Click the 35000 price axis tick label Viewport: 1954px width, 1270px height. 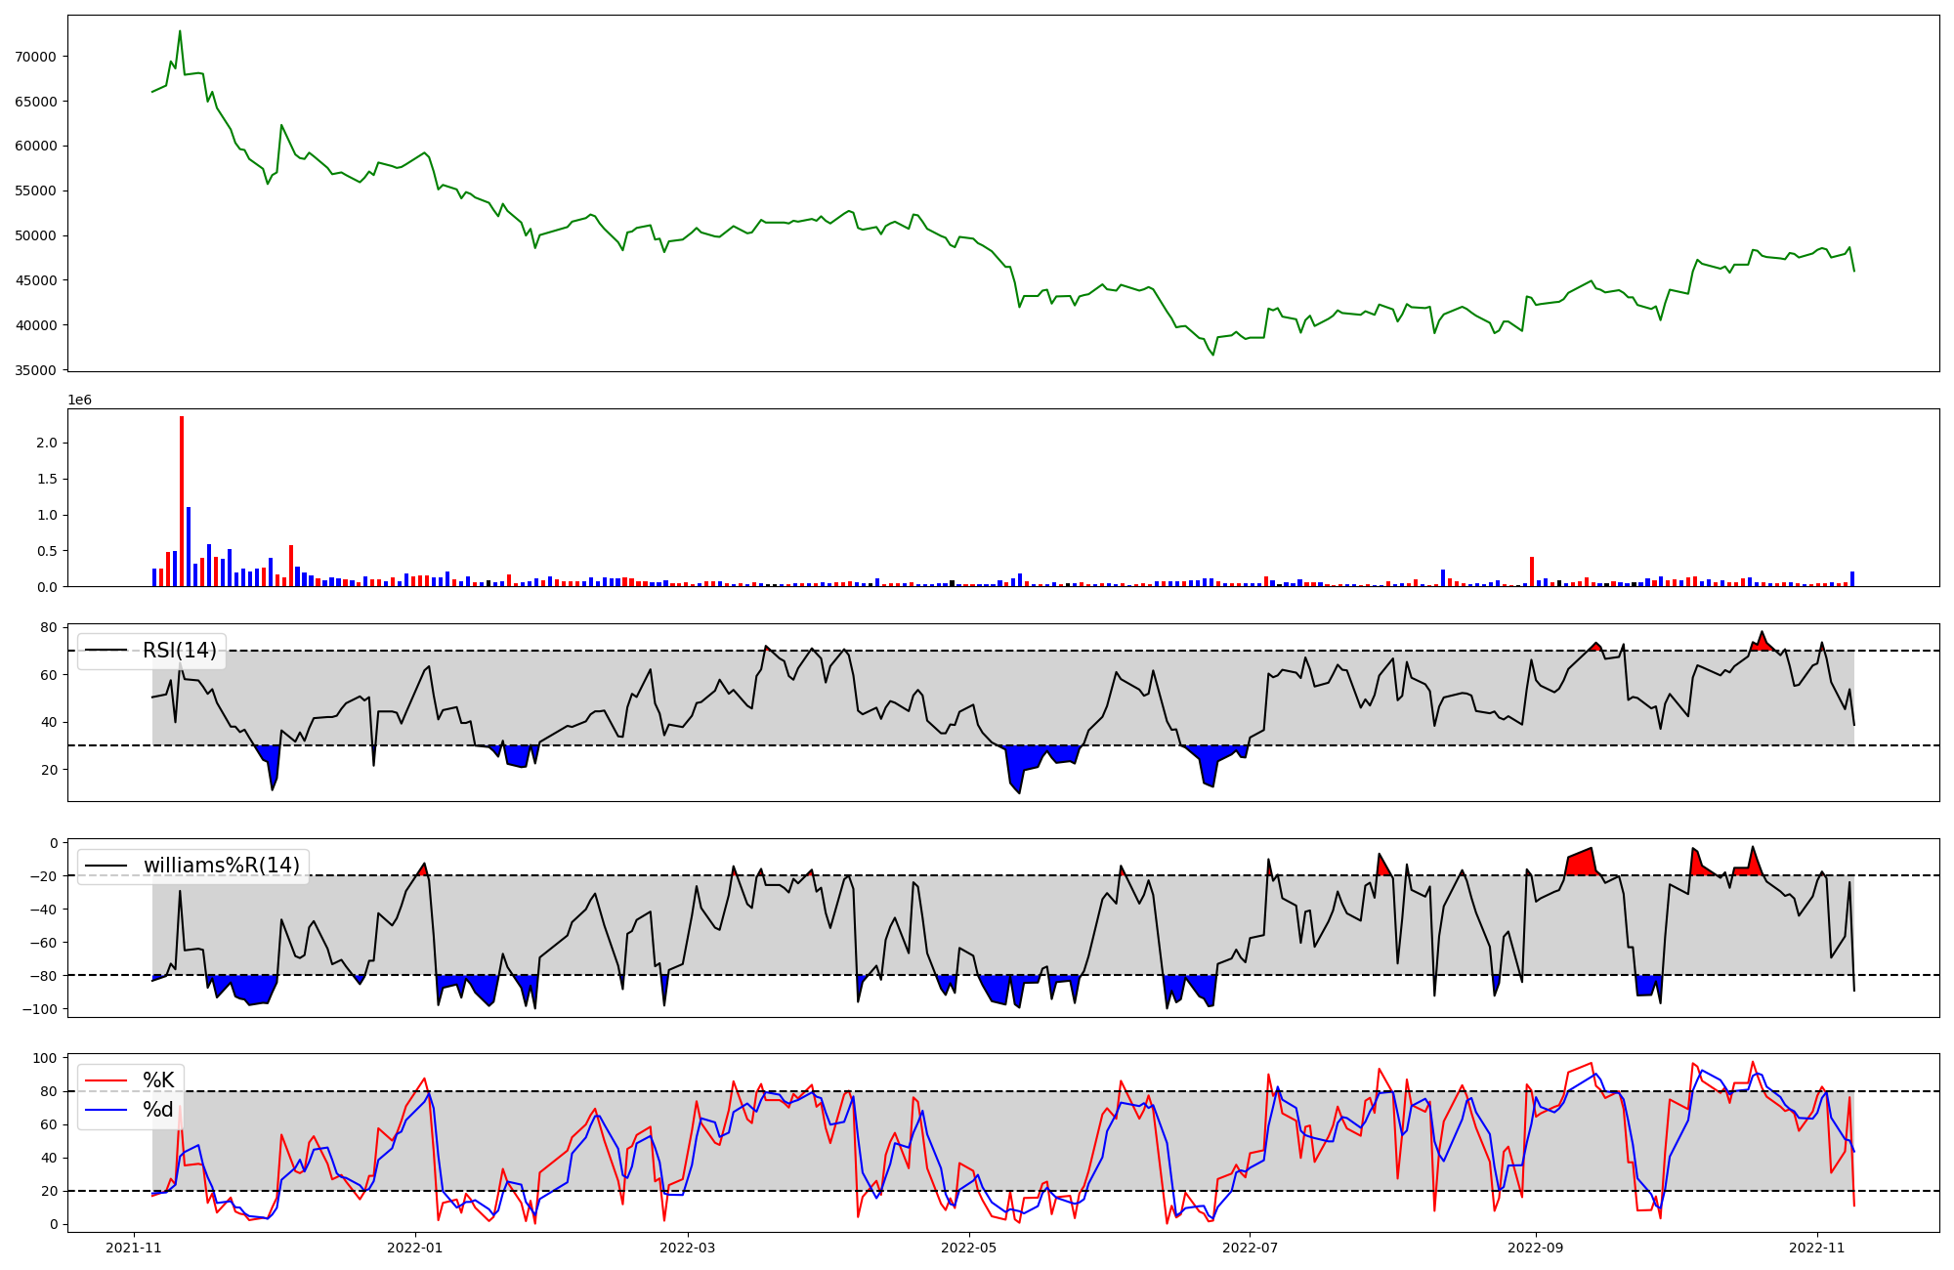[36, 370]
